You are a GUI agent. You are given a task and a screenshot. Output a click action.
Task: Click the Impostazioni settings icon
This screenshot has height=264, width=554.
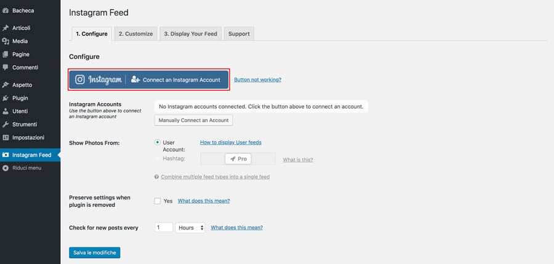coord(6,138)
